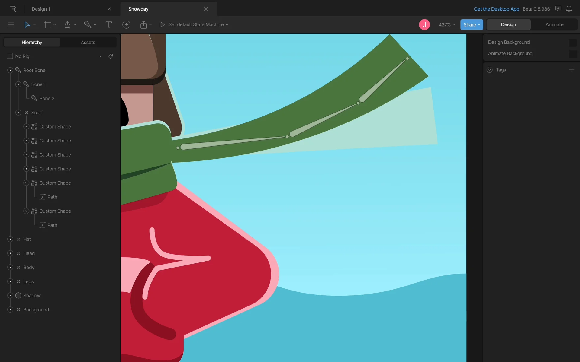The image size is (580, 362).
Task: Expand the Hat group
Action: [x=10, y=239]
